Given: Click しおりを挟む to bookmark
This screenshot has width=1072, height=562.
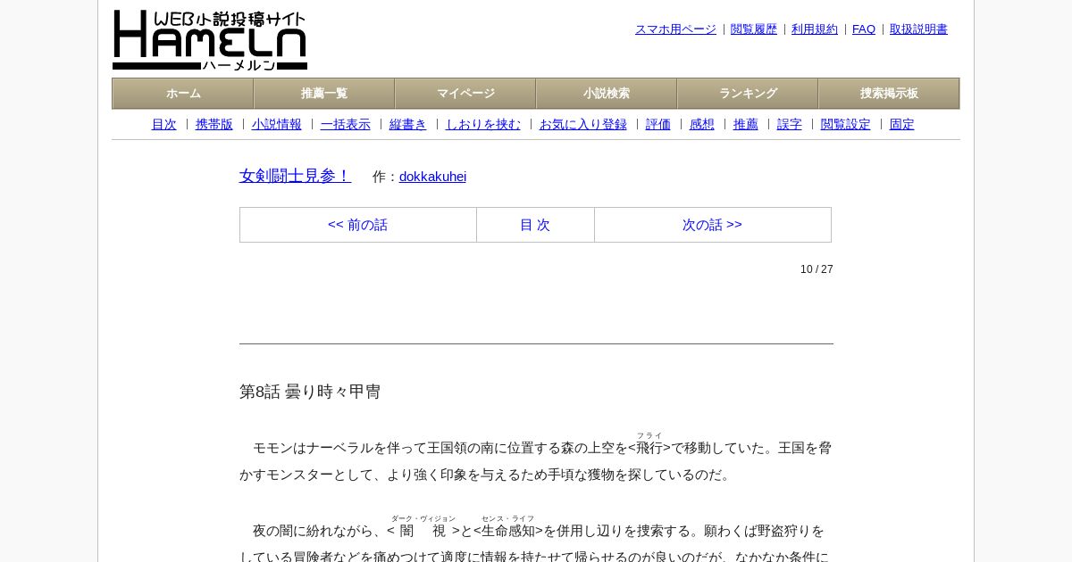Looking at the screenshot, I should pyautogui.click(x=483, y=125).
